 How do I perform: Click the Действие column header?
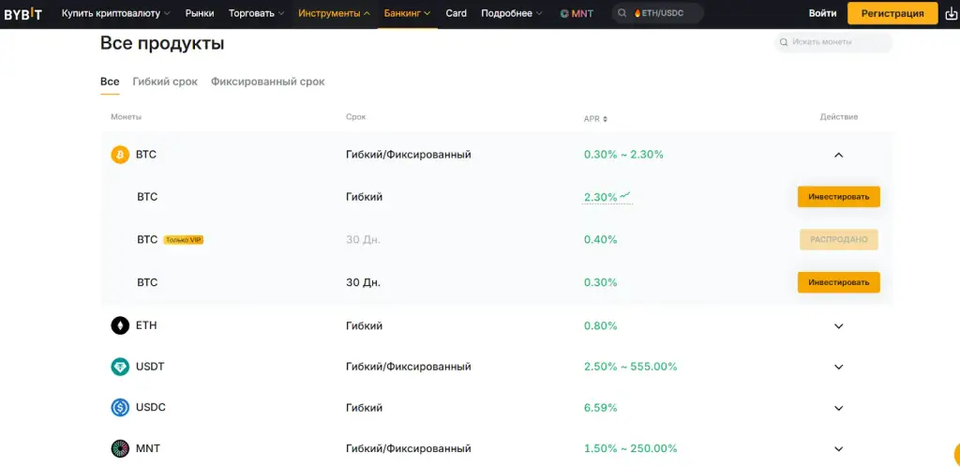tap(839, 117)
